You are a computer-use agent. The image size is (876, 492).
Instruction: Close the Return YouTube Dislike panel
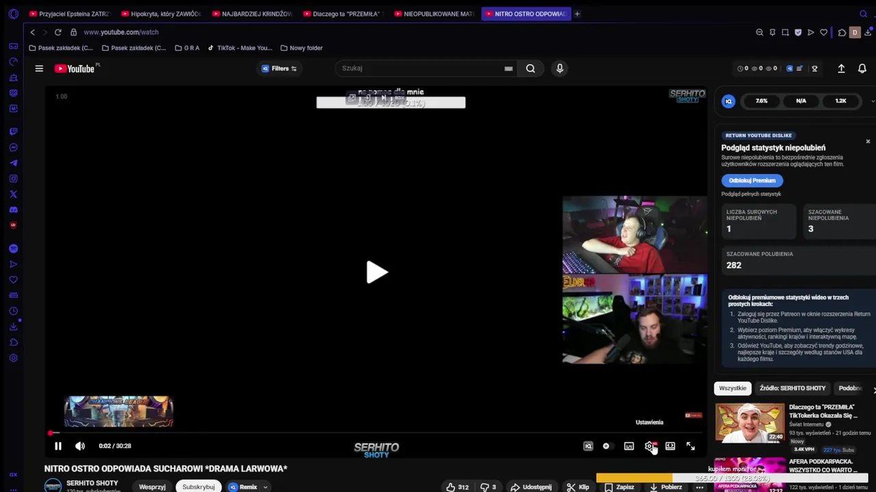tap(868, 141)
